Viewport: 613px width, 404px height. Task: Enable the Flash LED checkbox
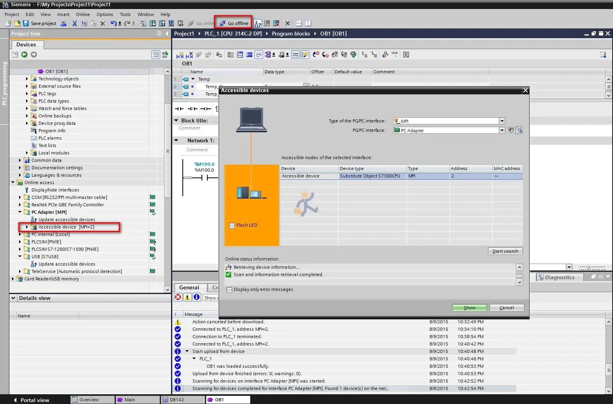[232, 225]
